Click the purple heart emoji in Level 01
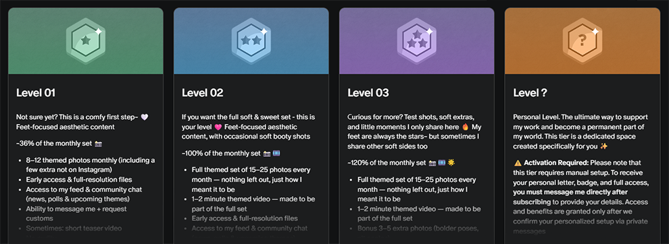This screenshot has width=669, height=244. [145, 117]
